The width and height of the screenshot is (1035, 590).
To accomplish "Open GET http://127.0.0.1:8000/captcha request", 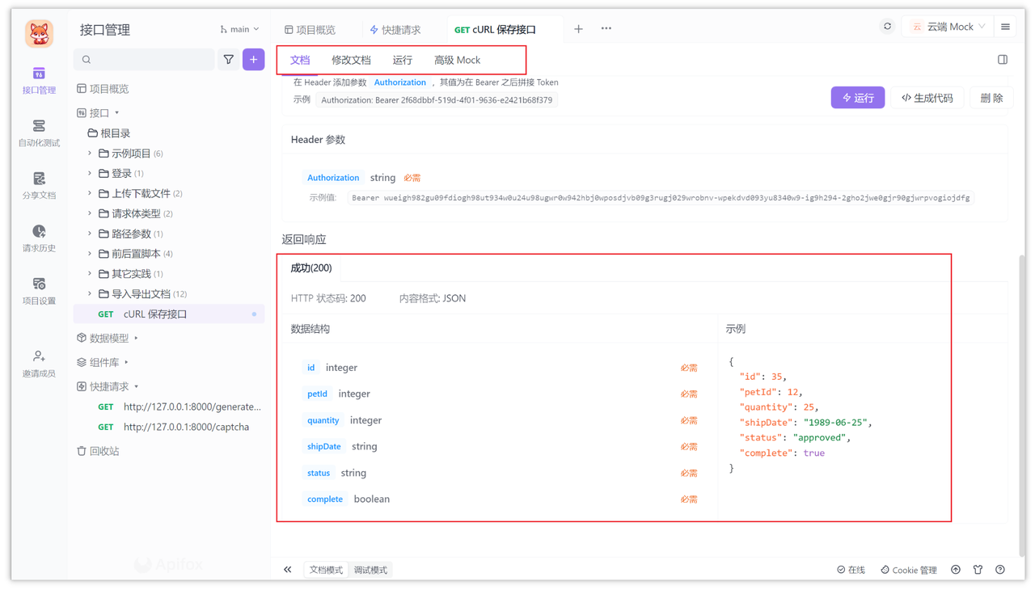I will click(173, 427).
